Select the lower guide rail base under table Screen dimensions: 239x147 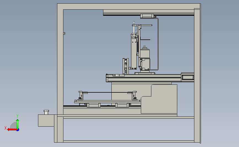(x=102, y=111)
